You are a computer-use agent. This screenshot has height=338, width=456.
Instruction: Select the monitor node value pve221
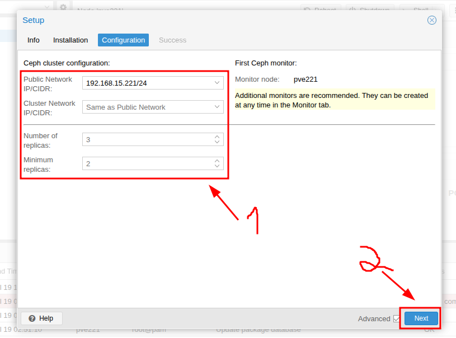(305, 79)
